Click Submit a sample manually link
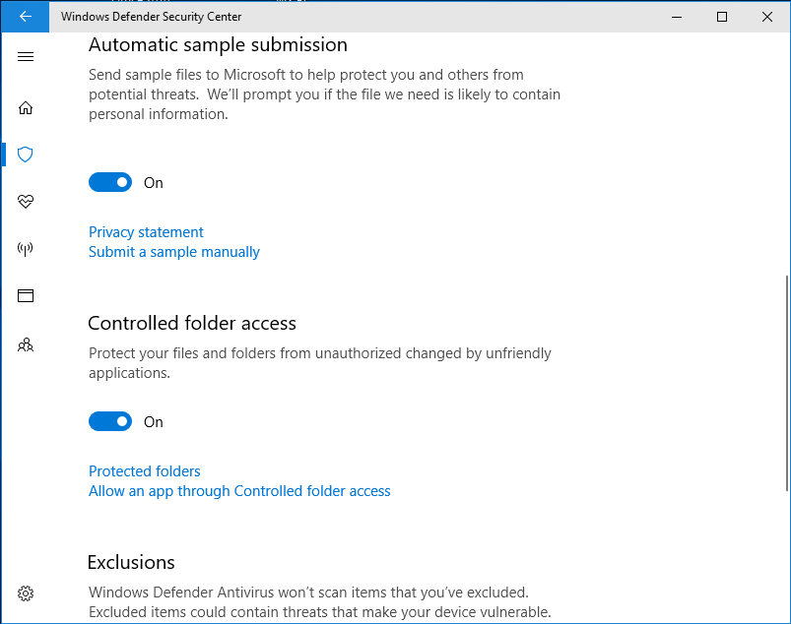Screen dimensions: 791x624 (x=174, y=252)
